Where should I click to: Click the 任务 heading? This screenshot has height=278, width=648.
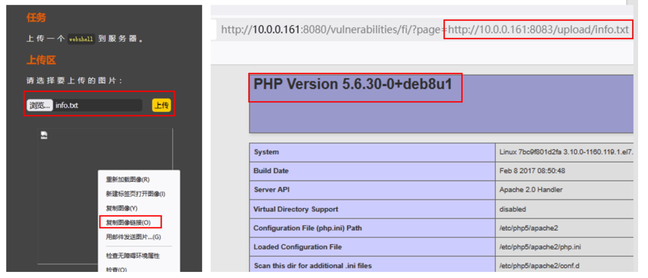click(36, 17)
